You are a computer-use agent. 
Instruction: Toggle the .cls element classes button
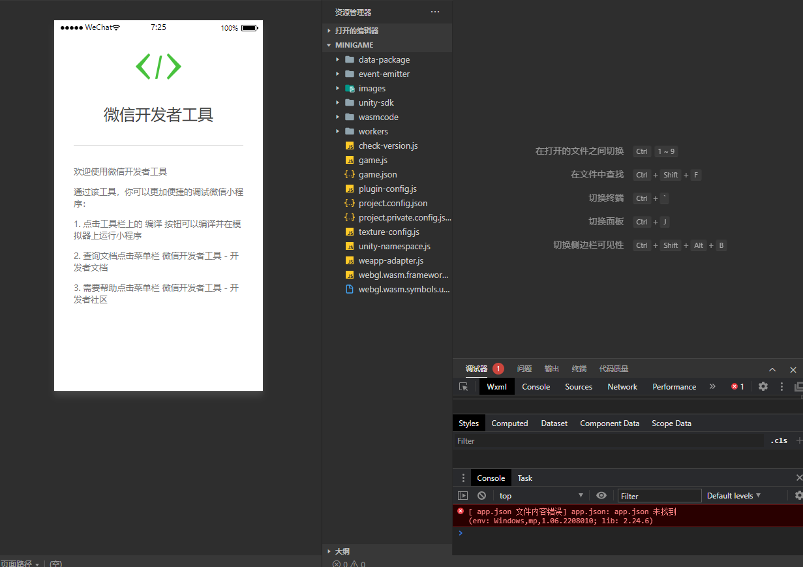pyautogui.click(x=779, y=440)
